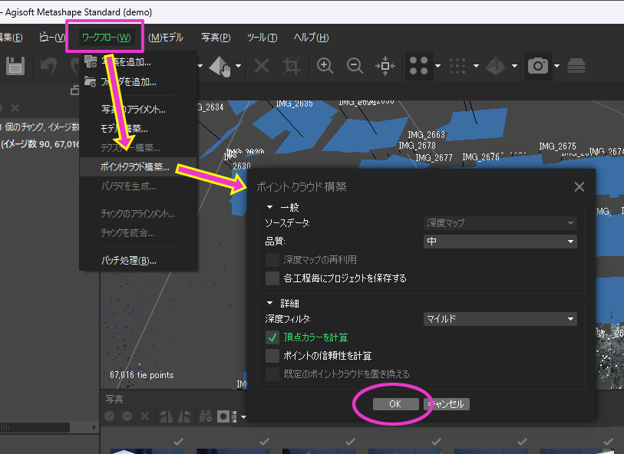Image resolution: width=624 pixels, height=454 pixels.
Task: Click scrollbar right arrow in workspace pane
Action: (x=94, y=427)
